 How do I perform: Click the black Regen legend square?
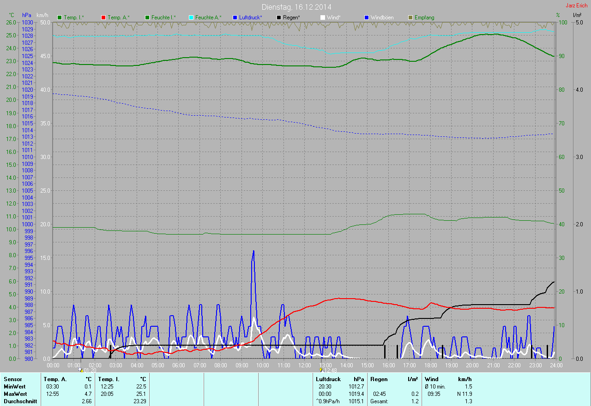pyautogui.click(x=279, y=18)
